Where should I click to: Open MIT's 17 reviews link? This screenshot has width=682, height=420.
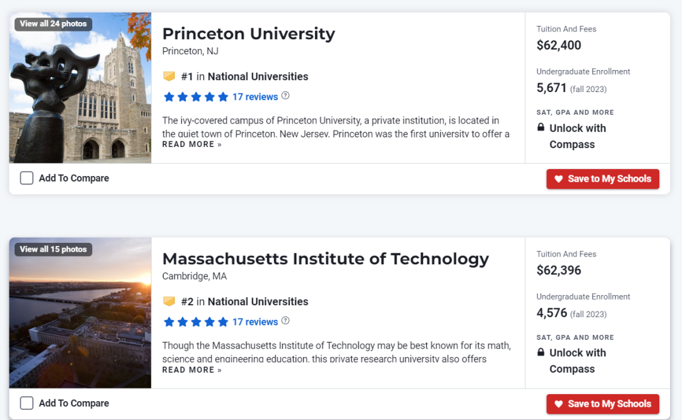(255, 322)
